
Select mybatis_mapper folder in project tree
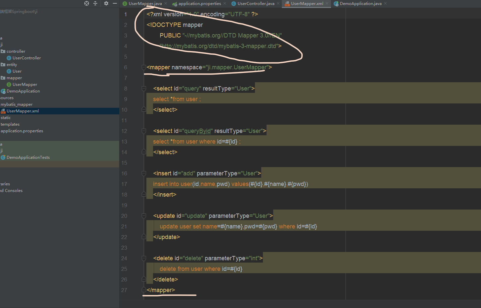point(17,104)
